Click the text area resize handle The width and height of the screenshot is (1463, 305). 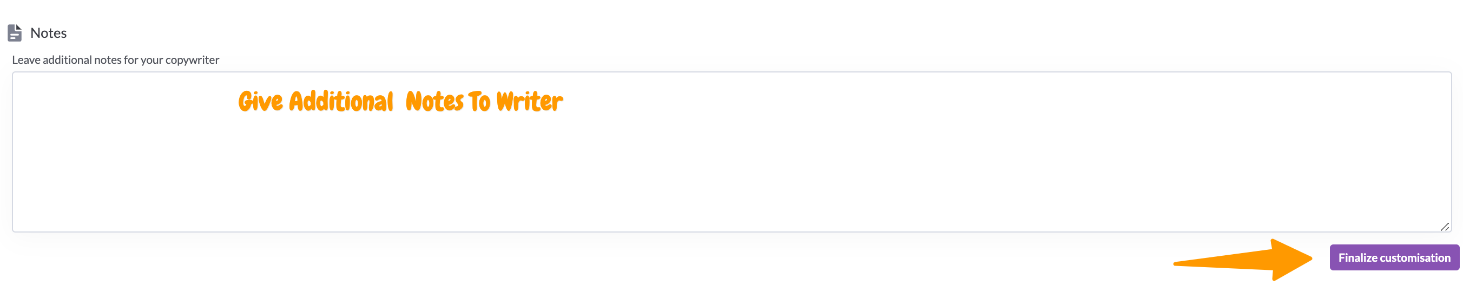coord(1445,227)
